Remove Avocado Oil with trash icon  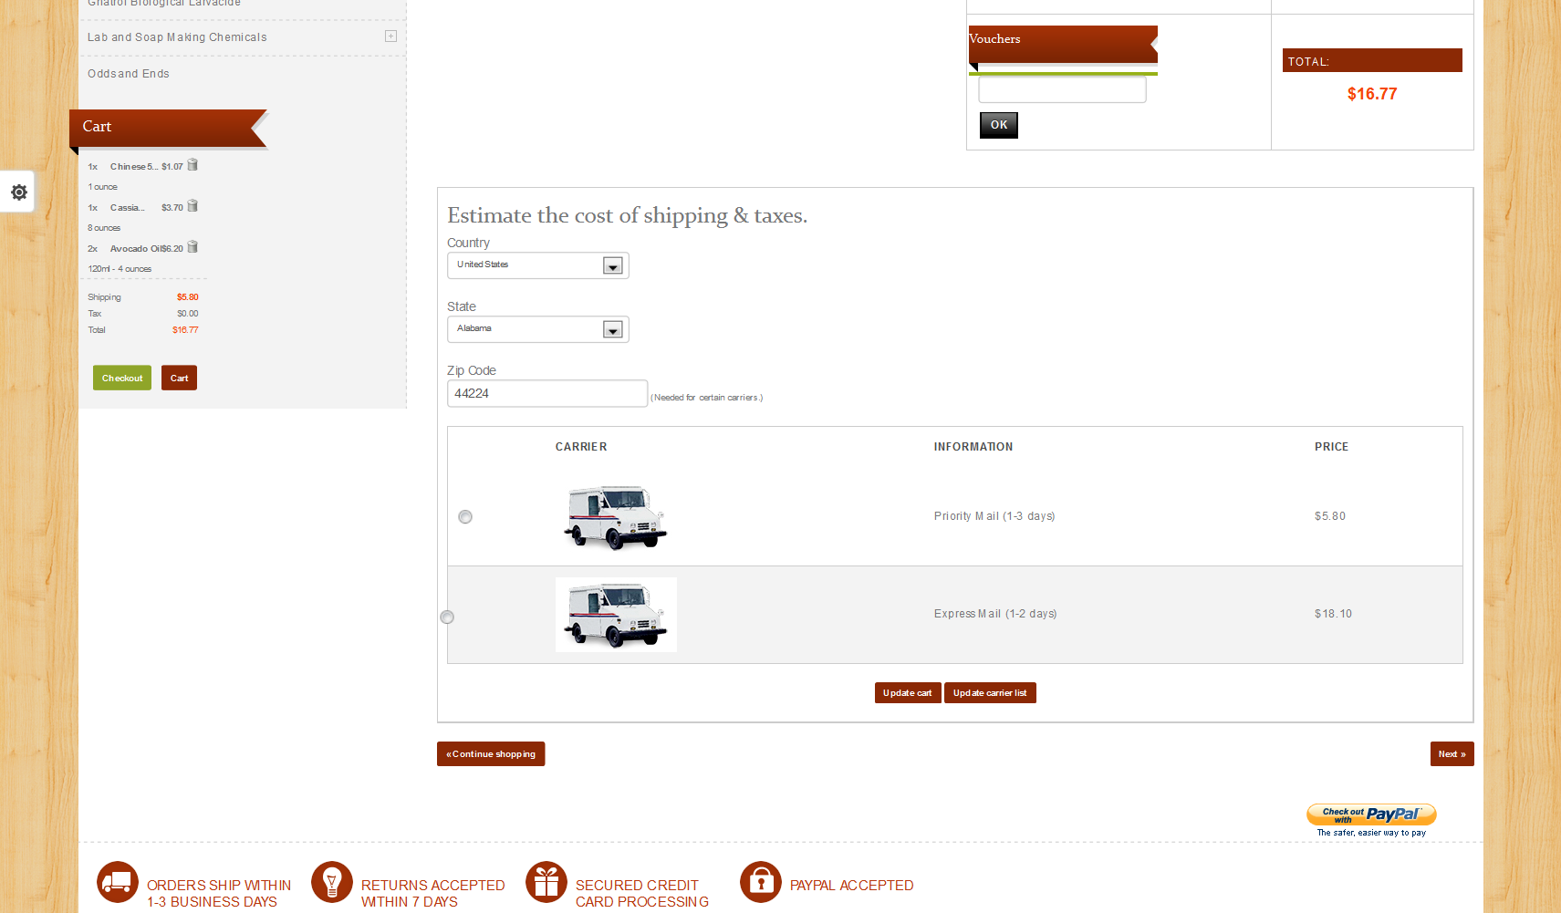click(x=193, y=247)
